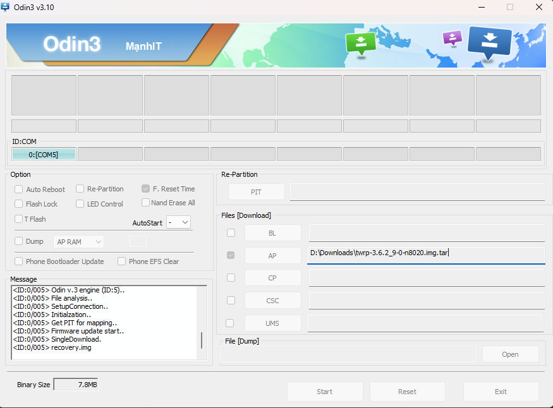Click the blue download bubble icon

coord(489,42)
